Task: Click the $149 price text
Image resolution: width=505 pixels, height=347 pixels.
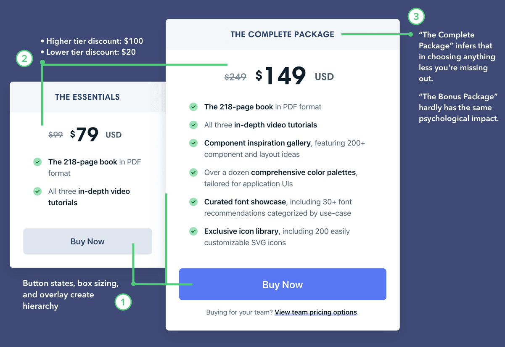Action: (x=281, y=76)
